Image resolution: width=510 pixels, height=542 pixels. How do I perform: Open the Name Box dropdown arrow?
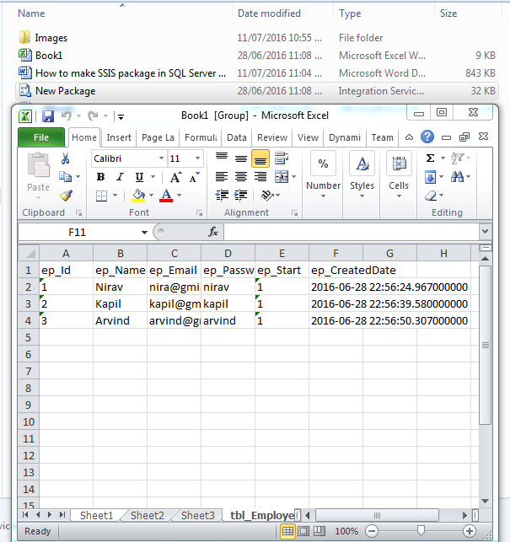click(144, 233)
